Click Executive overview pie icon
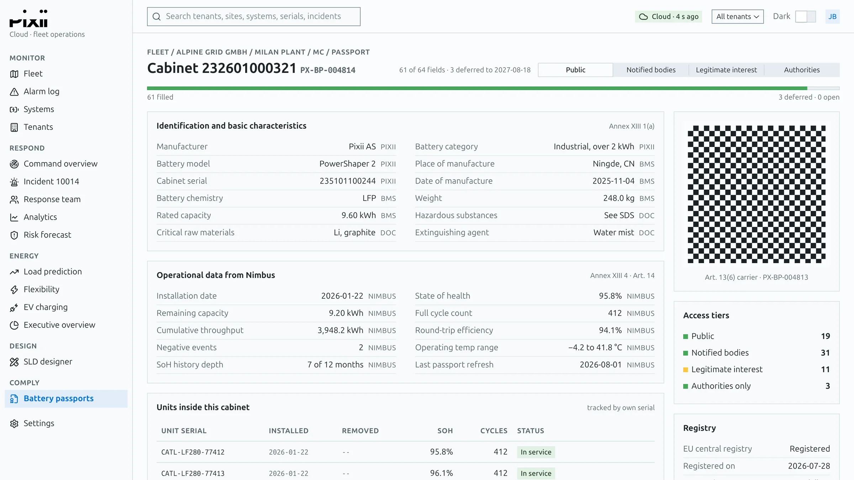 point(14,325)
